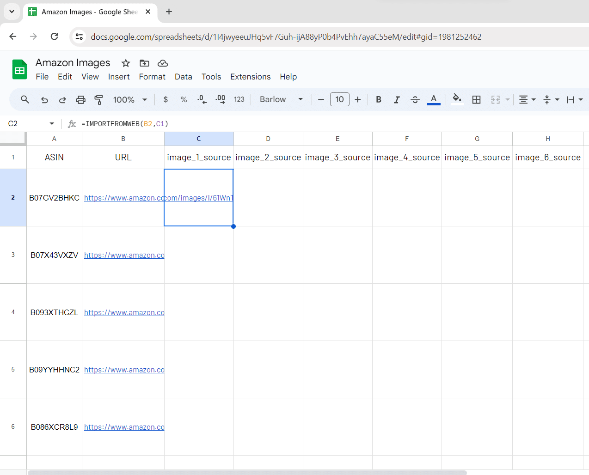Screen dimensions: 589x475
Task: Open the fill color paint bucket
Action: [457, 98]
